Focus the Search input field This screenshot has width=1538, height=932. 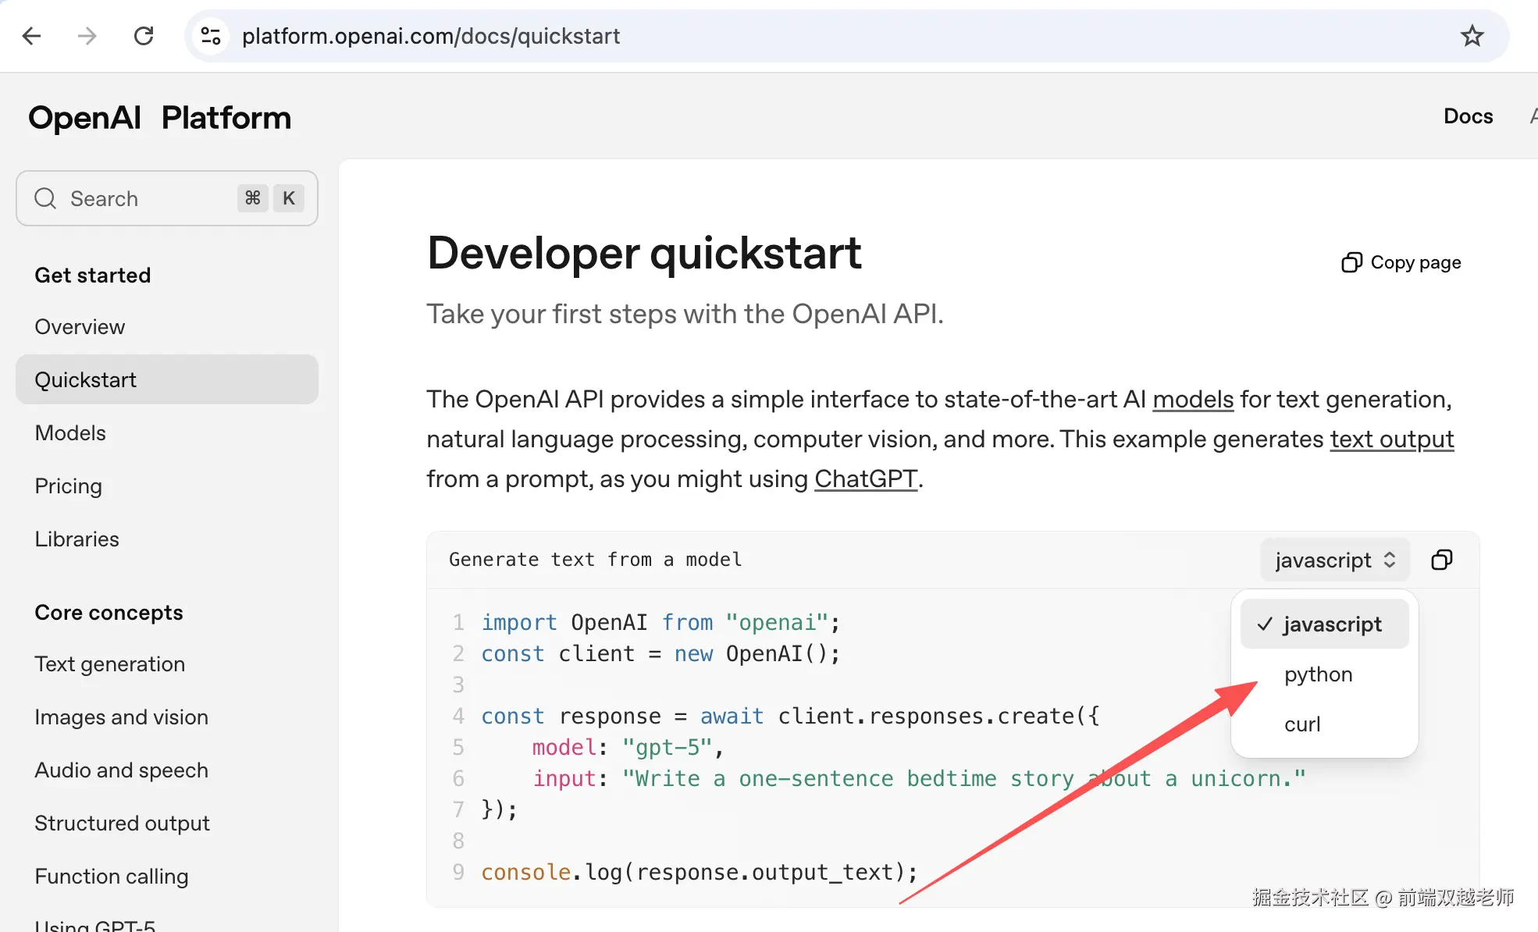pos(148,198)
